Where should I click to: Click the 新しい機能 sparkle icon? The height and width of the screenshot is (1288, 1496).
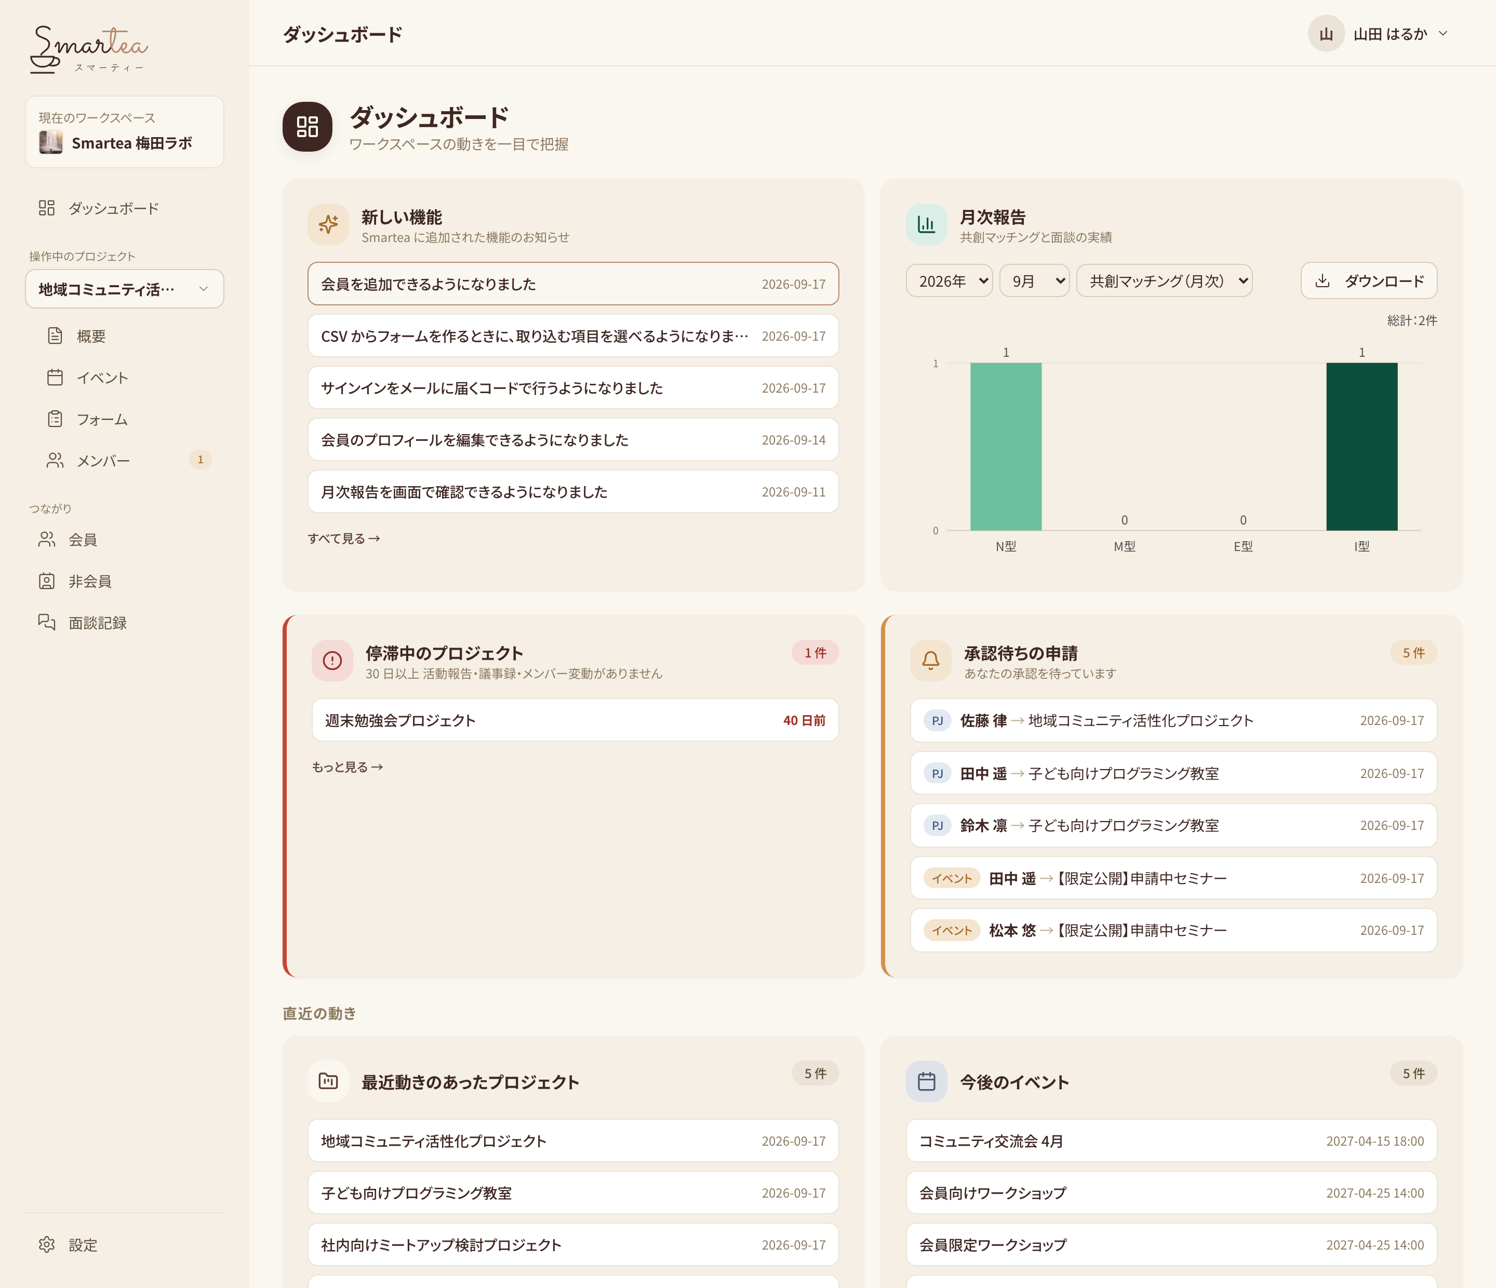328,224
